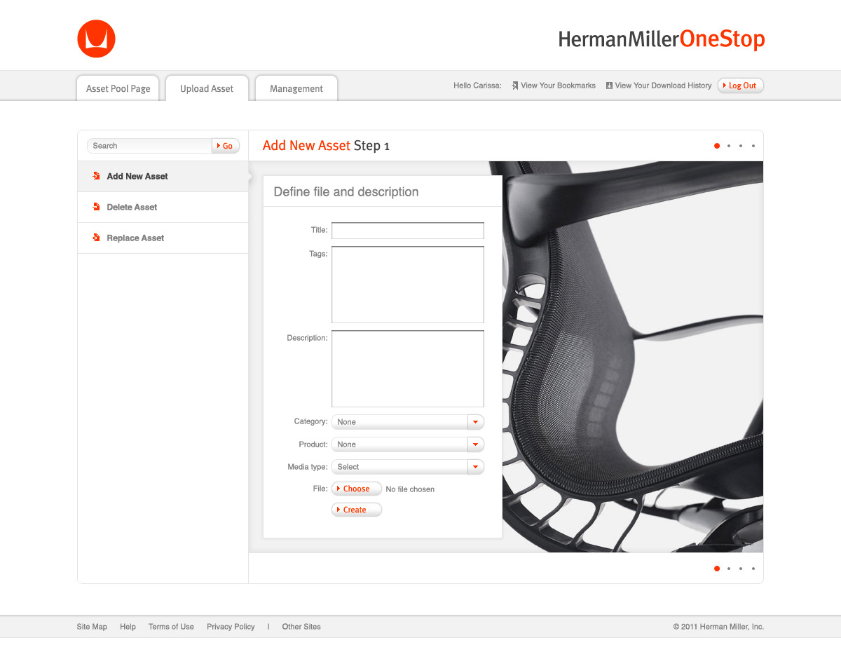Click the last step dot at bottom
The height and width of the screenshot is (666, 841).
(x=753, y=569)
